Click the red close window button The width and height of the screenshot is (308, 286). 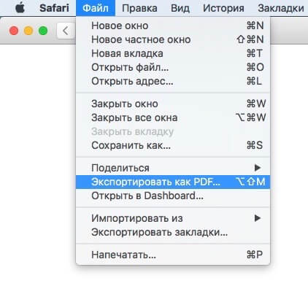point(14,31)
